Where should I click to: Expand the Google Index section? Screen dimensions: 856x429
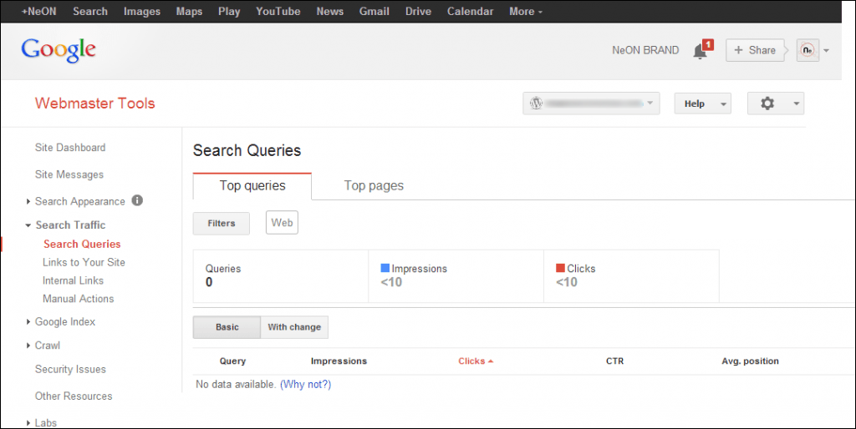click(x=65, y=322)
